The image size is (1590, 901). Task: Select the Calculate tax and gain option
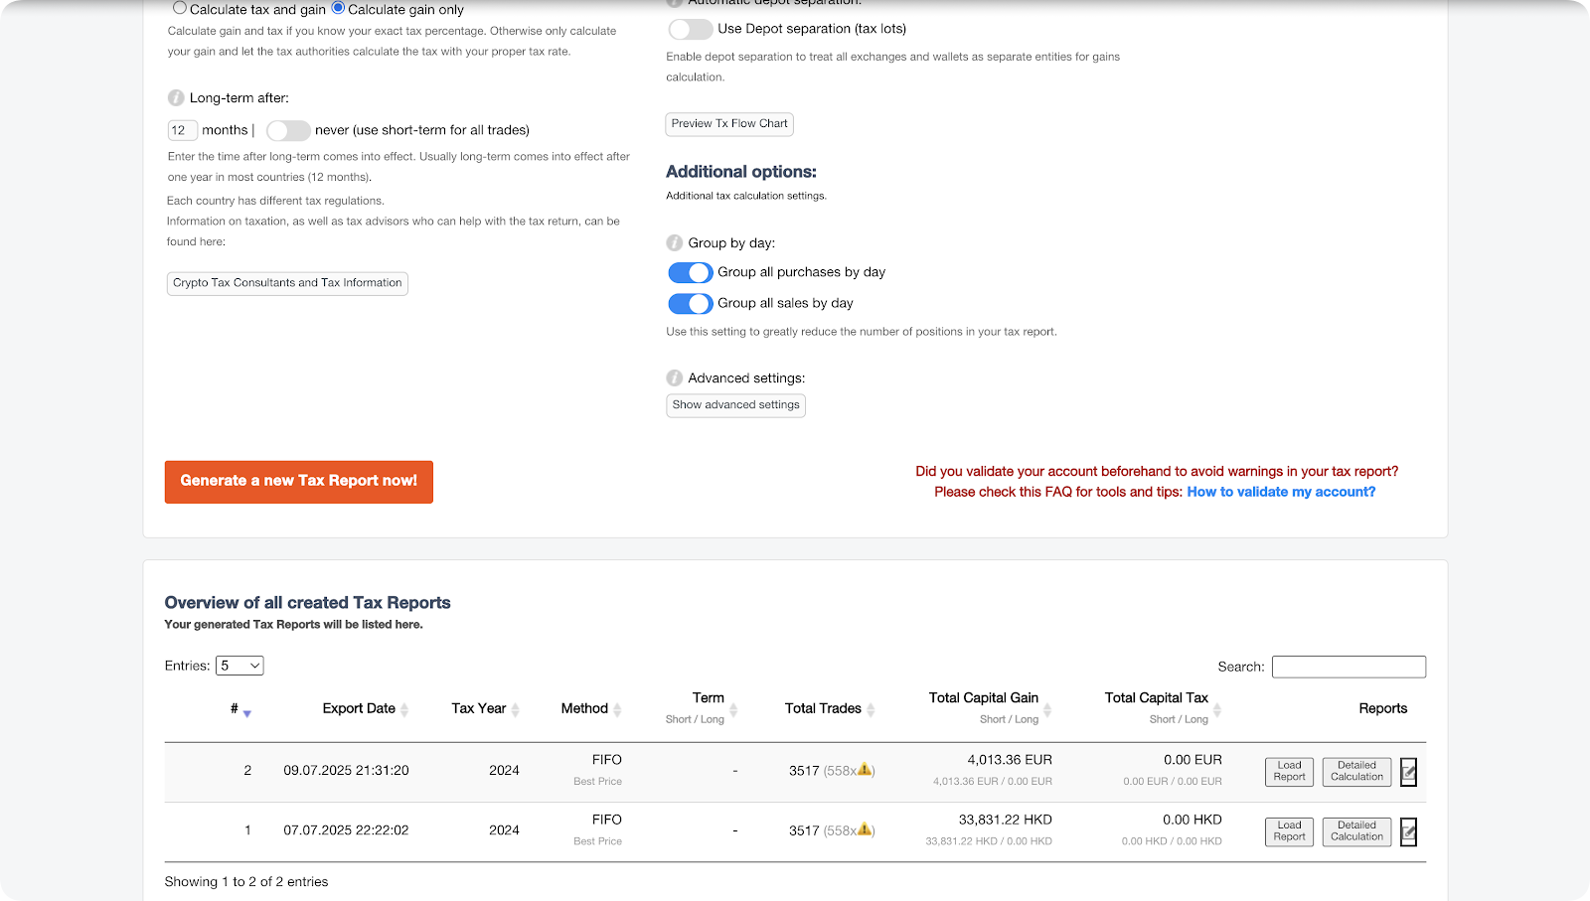point(180,8)
